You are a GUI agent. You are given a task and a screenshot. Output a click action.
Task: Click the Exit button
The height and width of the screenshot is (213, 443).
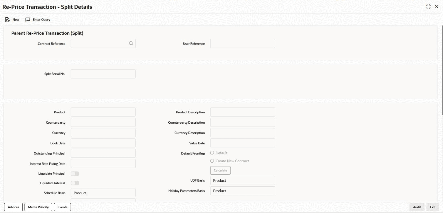coord(433,207)
